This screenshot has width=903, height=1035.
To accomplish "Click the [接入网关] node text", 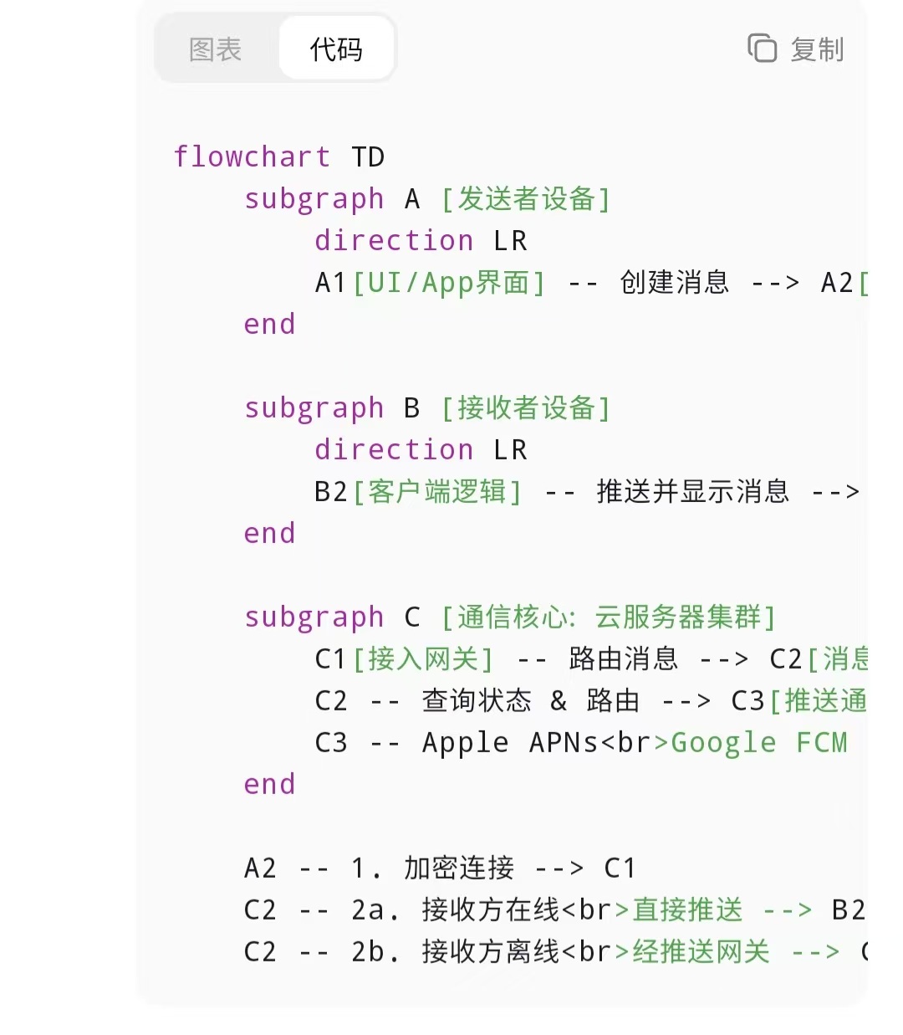I will click(423, 659).
